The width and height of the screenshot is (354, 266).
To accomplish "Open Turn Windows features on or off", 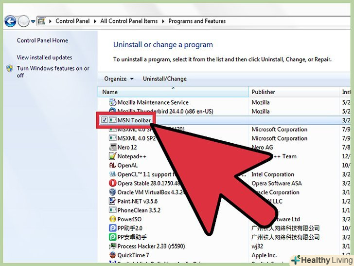I will point(53,72).
